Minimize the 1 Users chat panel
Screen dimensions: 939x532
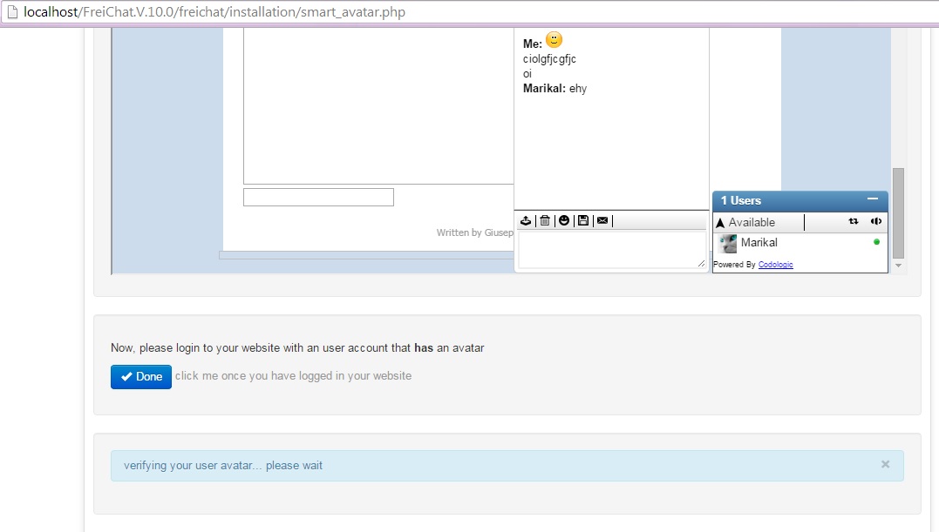873,199
